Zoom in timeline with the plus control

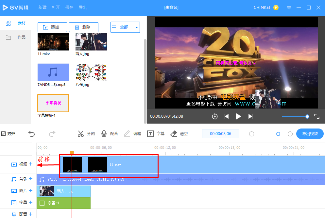[x=290, y=133]
